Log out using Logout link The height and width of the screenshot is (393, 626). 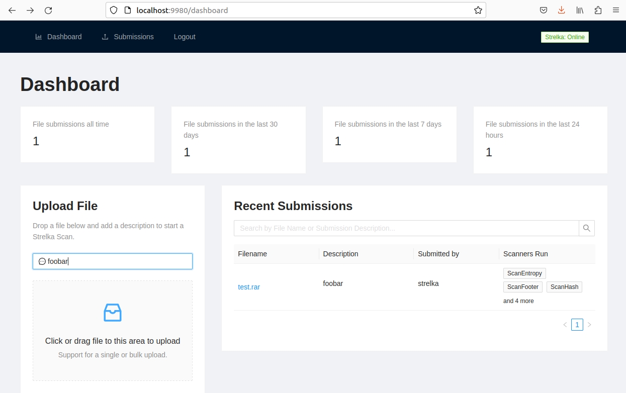[x=185, y=37]
